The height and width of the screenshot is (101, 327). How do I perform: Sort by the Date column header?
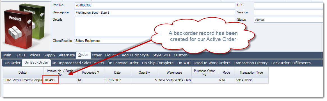(x=118, y=72)
